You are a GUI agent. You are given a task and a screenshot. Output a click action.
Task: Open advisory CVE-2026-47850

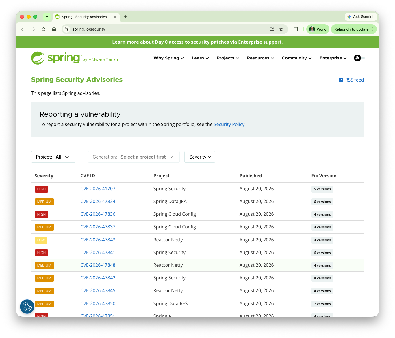pyautogui.click(x=98, y=303)
